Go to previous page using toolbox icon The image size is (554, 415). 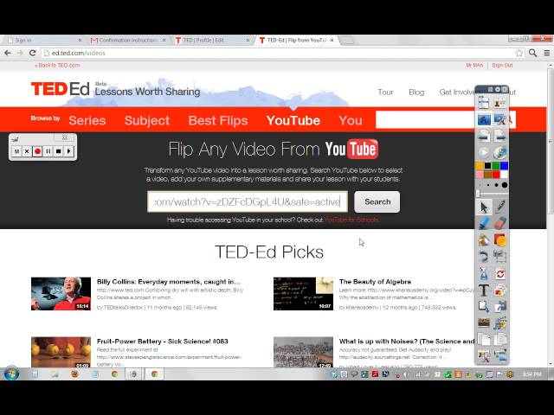click(x=483, y=136)
